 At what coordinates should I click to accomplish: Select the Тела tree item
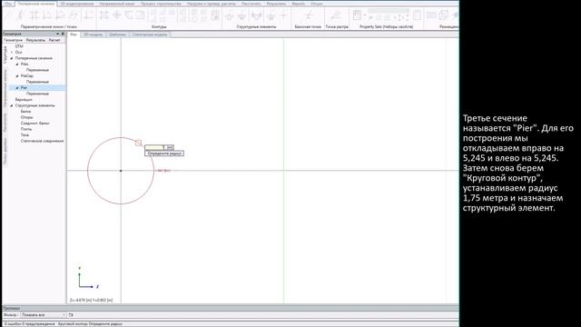click(x=25, y=135)
